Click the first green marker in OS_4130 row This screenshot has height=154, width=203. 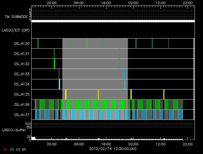coord(38,43)
